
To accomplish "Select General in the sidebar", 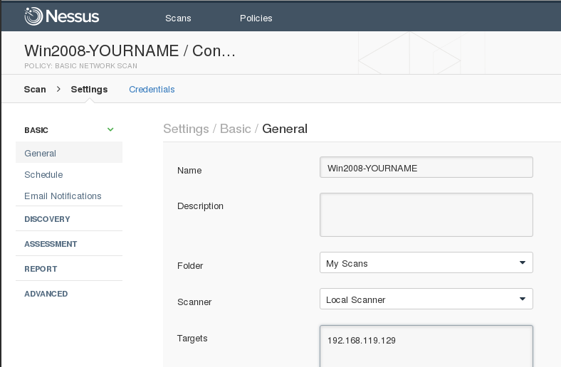I will 41,153.
